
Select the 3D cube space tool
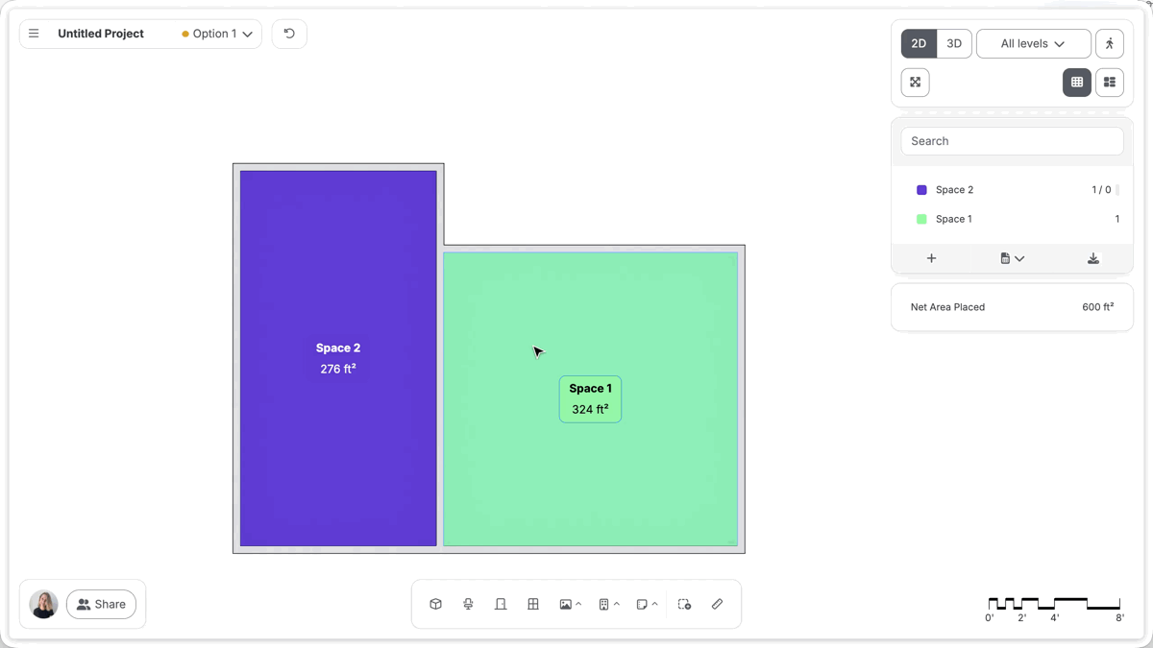click(x=436, y=604)
